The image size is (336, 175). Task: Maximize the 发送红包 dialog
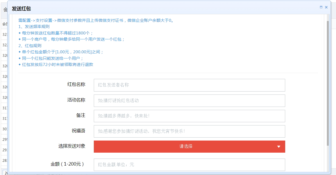click(x=321, y=7)
